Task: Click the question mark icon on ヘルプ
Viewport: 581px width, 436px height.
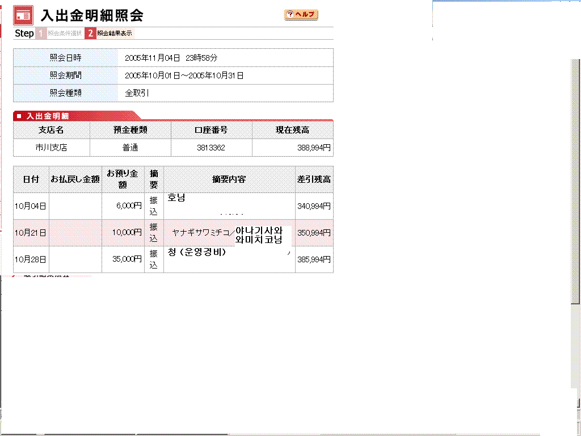Action: (x=290, y=15)
